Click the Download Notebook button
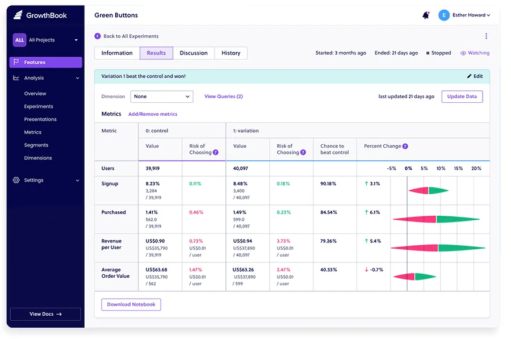This screenshot has height=339, width=511. pos(131,304)
